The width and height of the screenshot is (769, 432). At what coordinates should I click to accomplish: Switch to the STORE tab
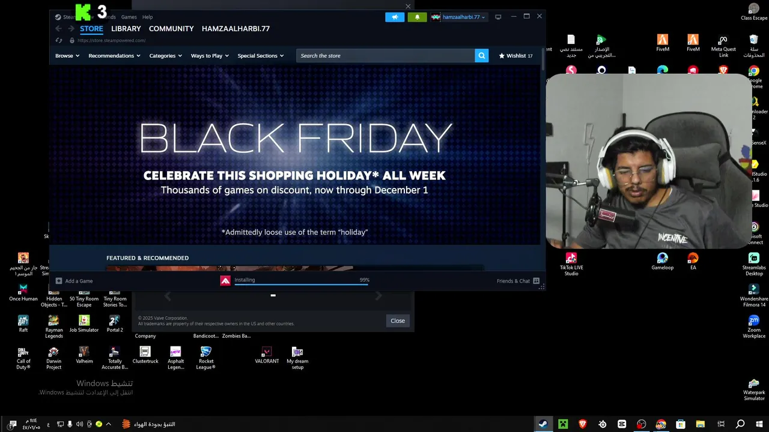pos(91,29)
